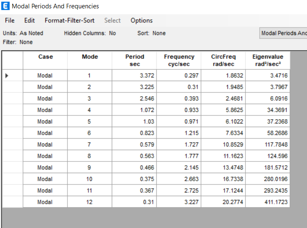Click the Frequency cyc/sec column header
The height and width of the screenshot is (228, 307).
coord(179,60)
